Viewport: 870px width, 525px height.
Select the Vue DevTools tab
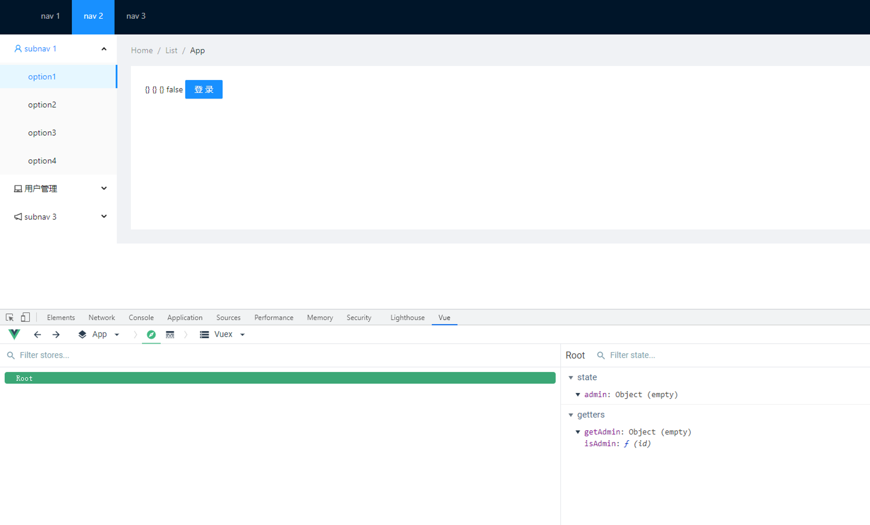point(444,318)
